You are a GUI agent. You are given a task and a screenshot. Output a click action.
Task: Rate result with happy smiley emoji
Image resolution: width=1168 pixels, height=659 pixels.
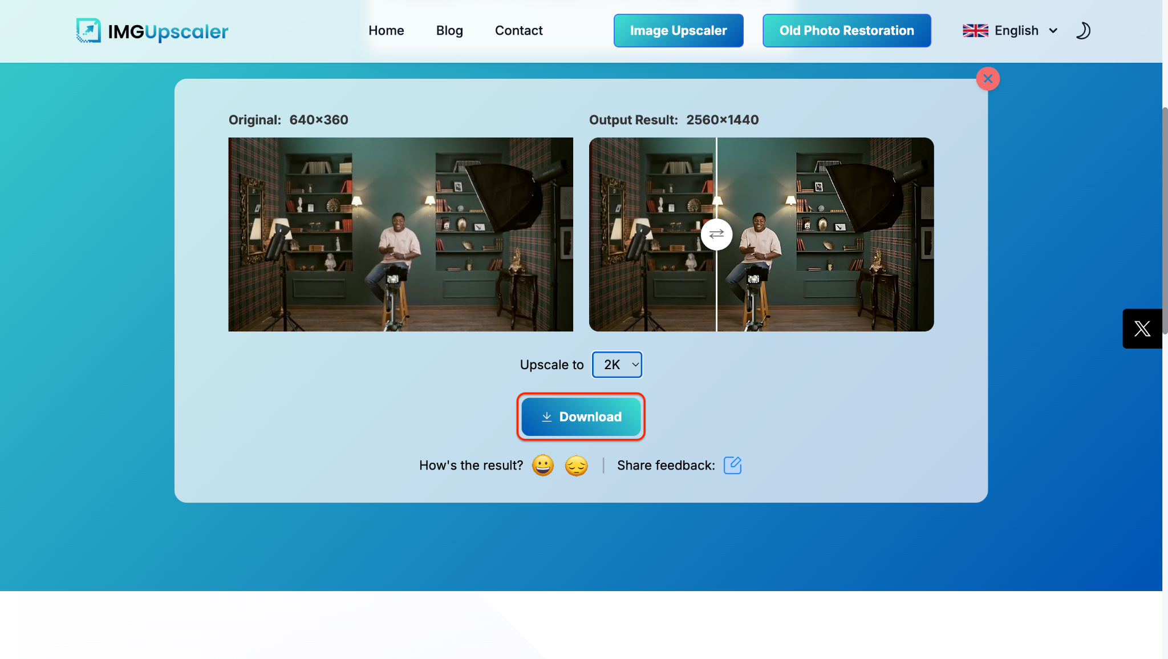[x=542, y=466]
